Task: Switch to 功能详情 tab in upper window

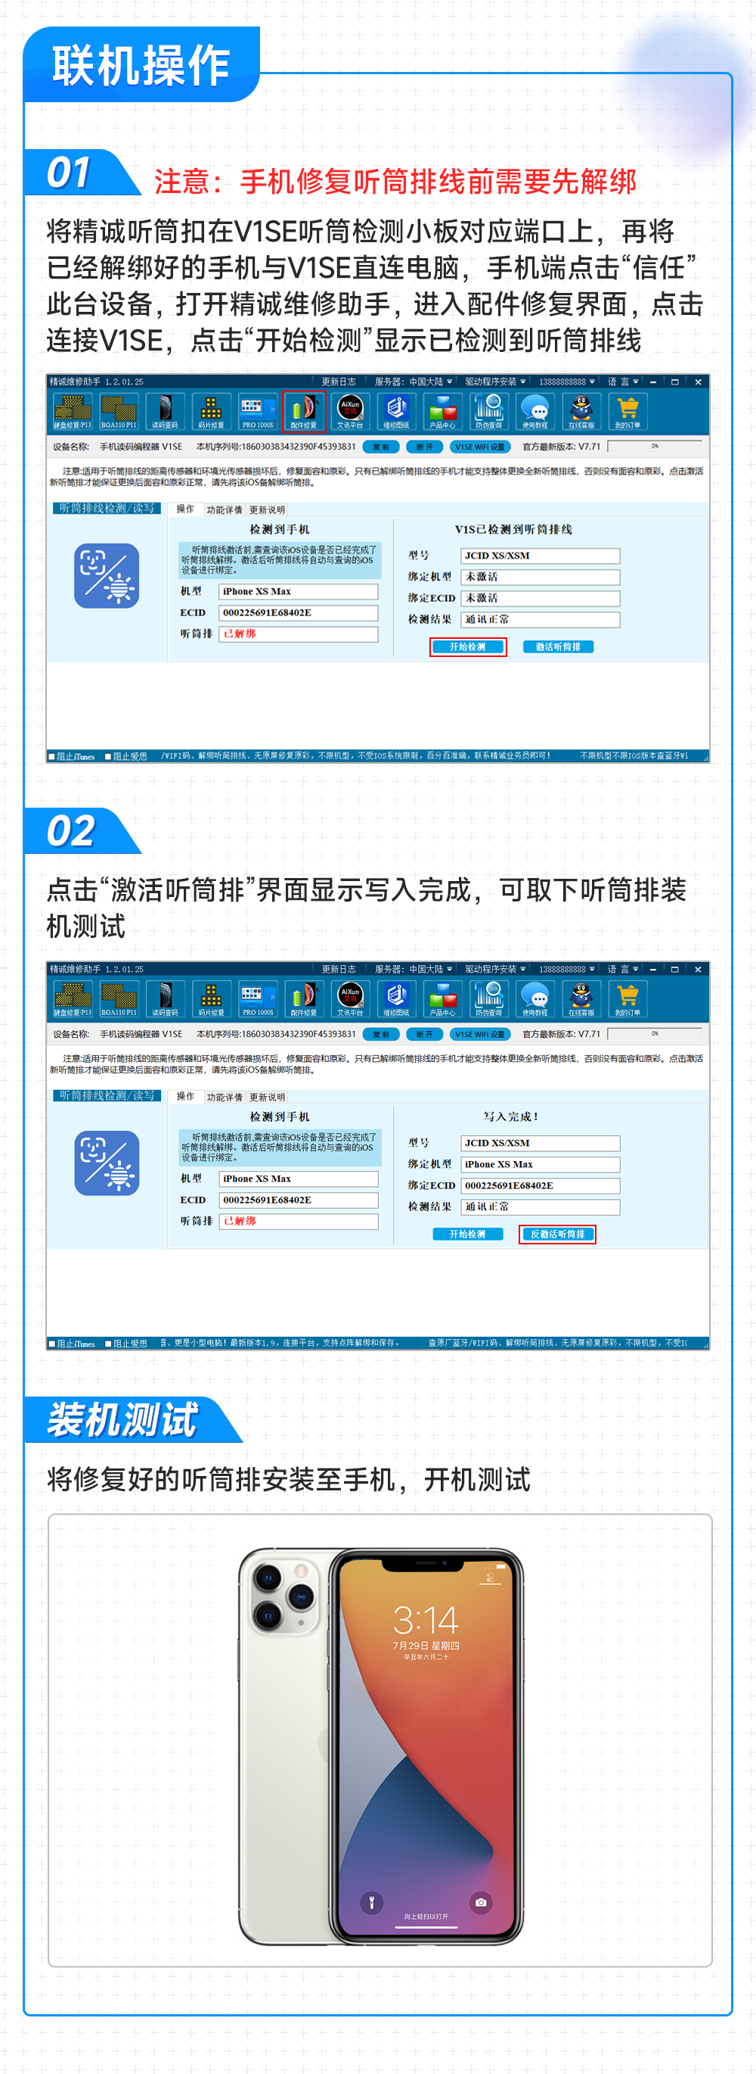Action: point(224,509)
